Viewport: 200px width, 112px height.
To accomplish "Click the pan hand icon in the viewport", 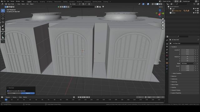I will coord(163,22).
